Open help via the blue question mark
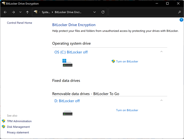This screenshot has height=139, width=184. [x=181, y=20]
